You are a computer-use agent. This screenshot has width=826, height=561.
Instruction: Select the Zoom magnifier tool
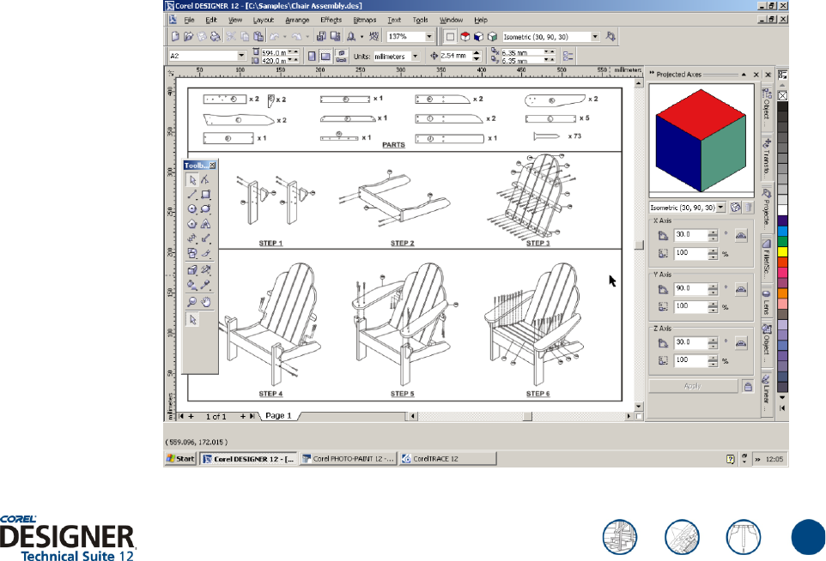pos(192,302)
